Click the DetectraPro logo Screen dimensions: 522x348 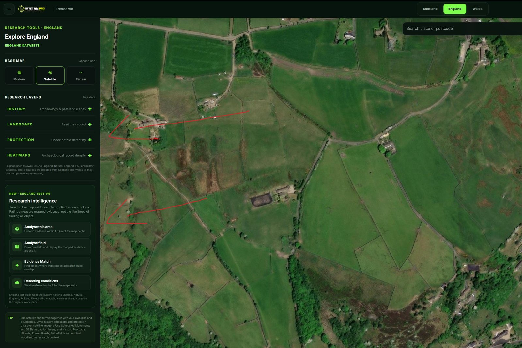tap(31, 9)
